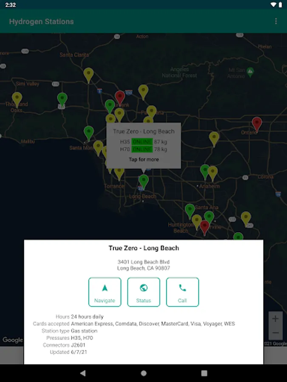This screenshot has width=287, height=382.
Task: Tap 'Tap for more' in the info window
Action: coord(144,159)
